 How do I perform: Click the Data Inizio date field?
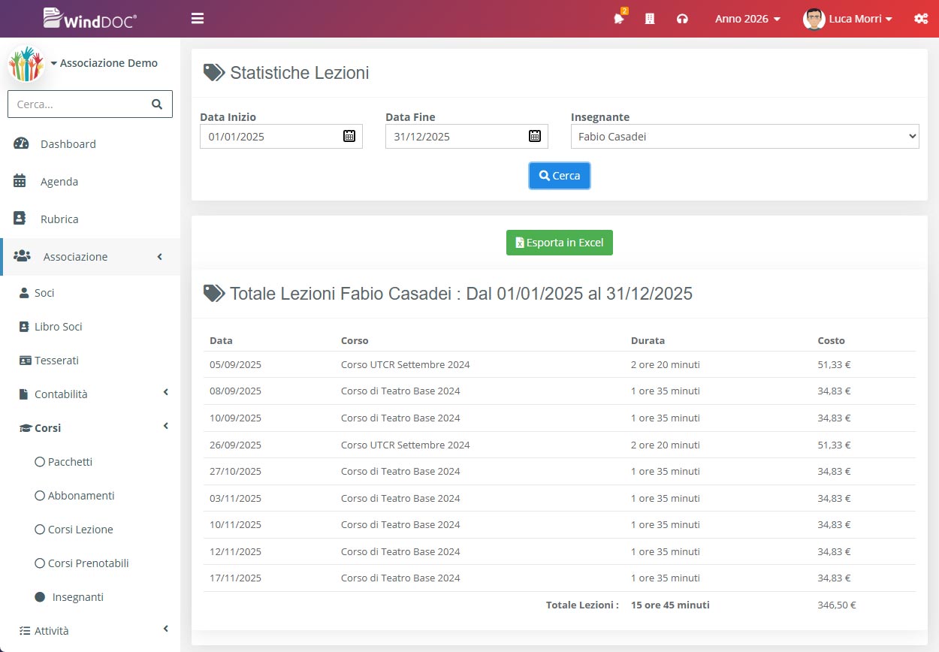point(270,137)
